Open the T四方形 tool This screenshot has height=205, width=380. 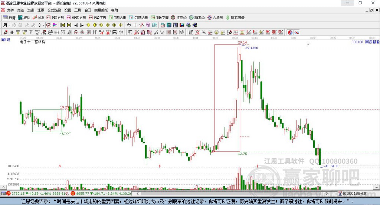click(x=118, y=18)
